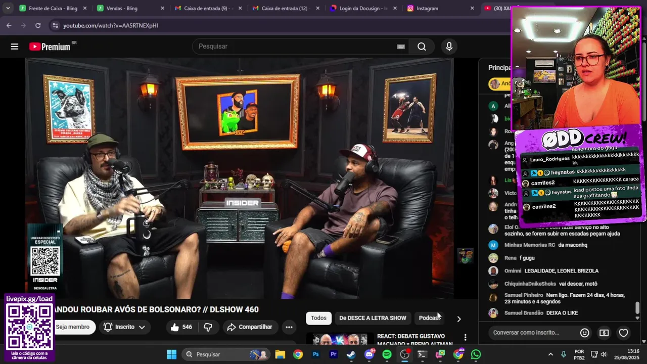Click the Compartilhar share button

point(250,327)
